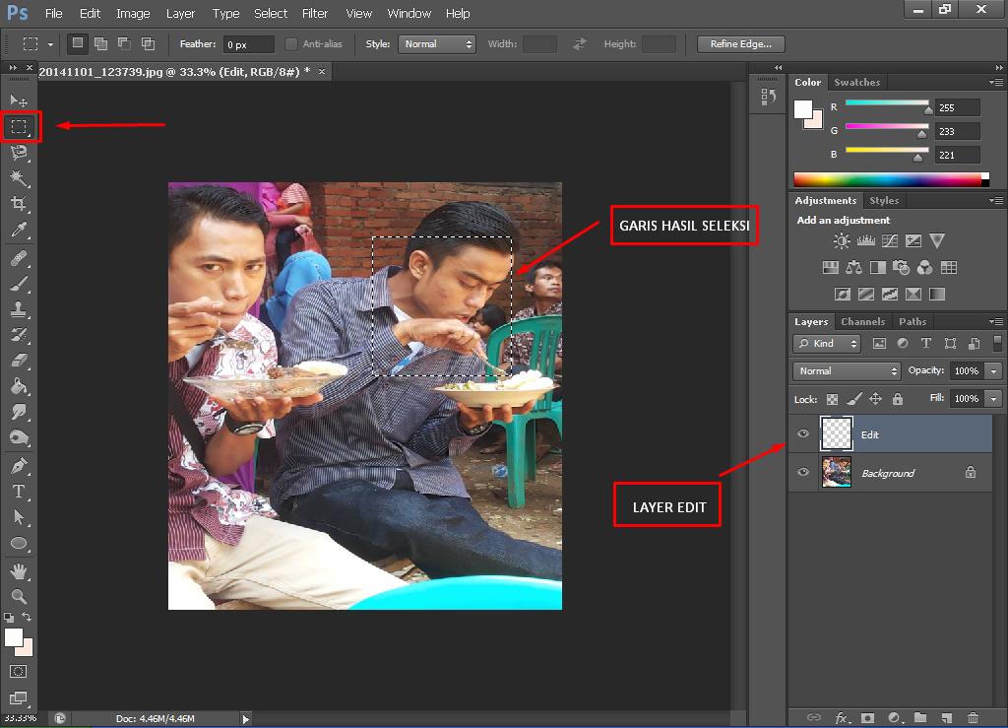Select the Sponge tool
This screenshot has height=728, width=1008.
point(20,438)
